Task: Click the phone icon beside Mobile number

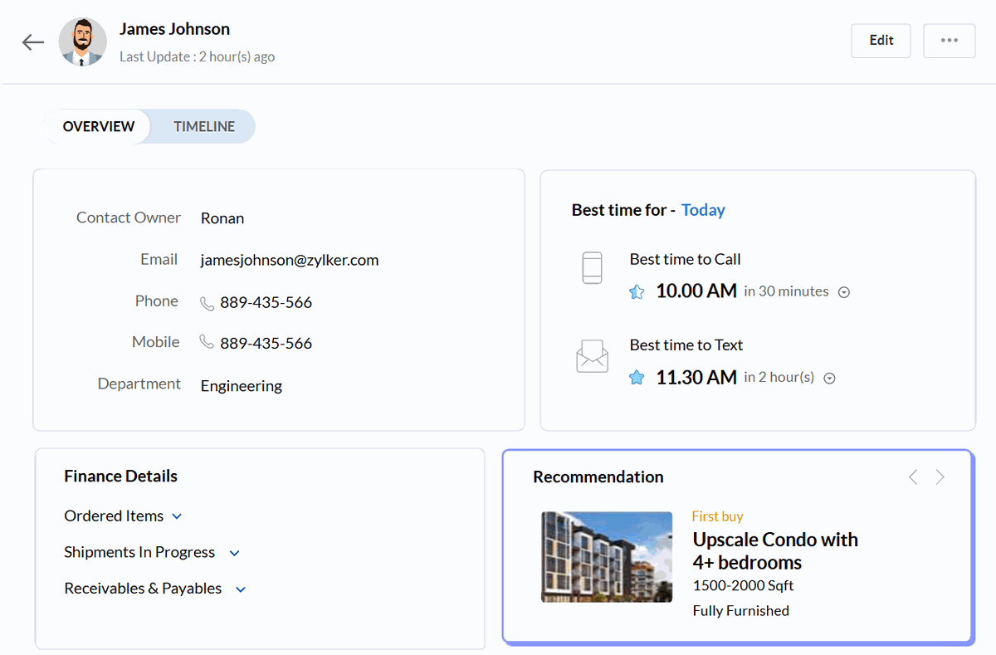Action: point(207,342)
